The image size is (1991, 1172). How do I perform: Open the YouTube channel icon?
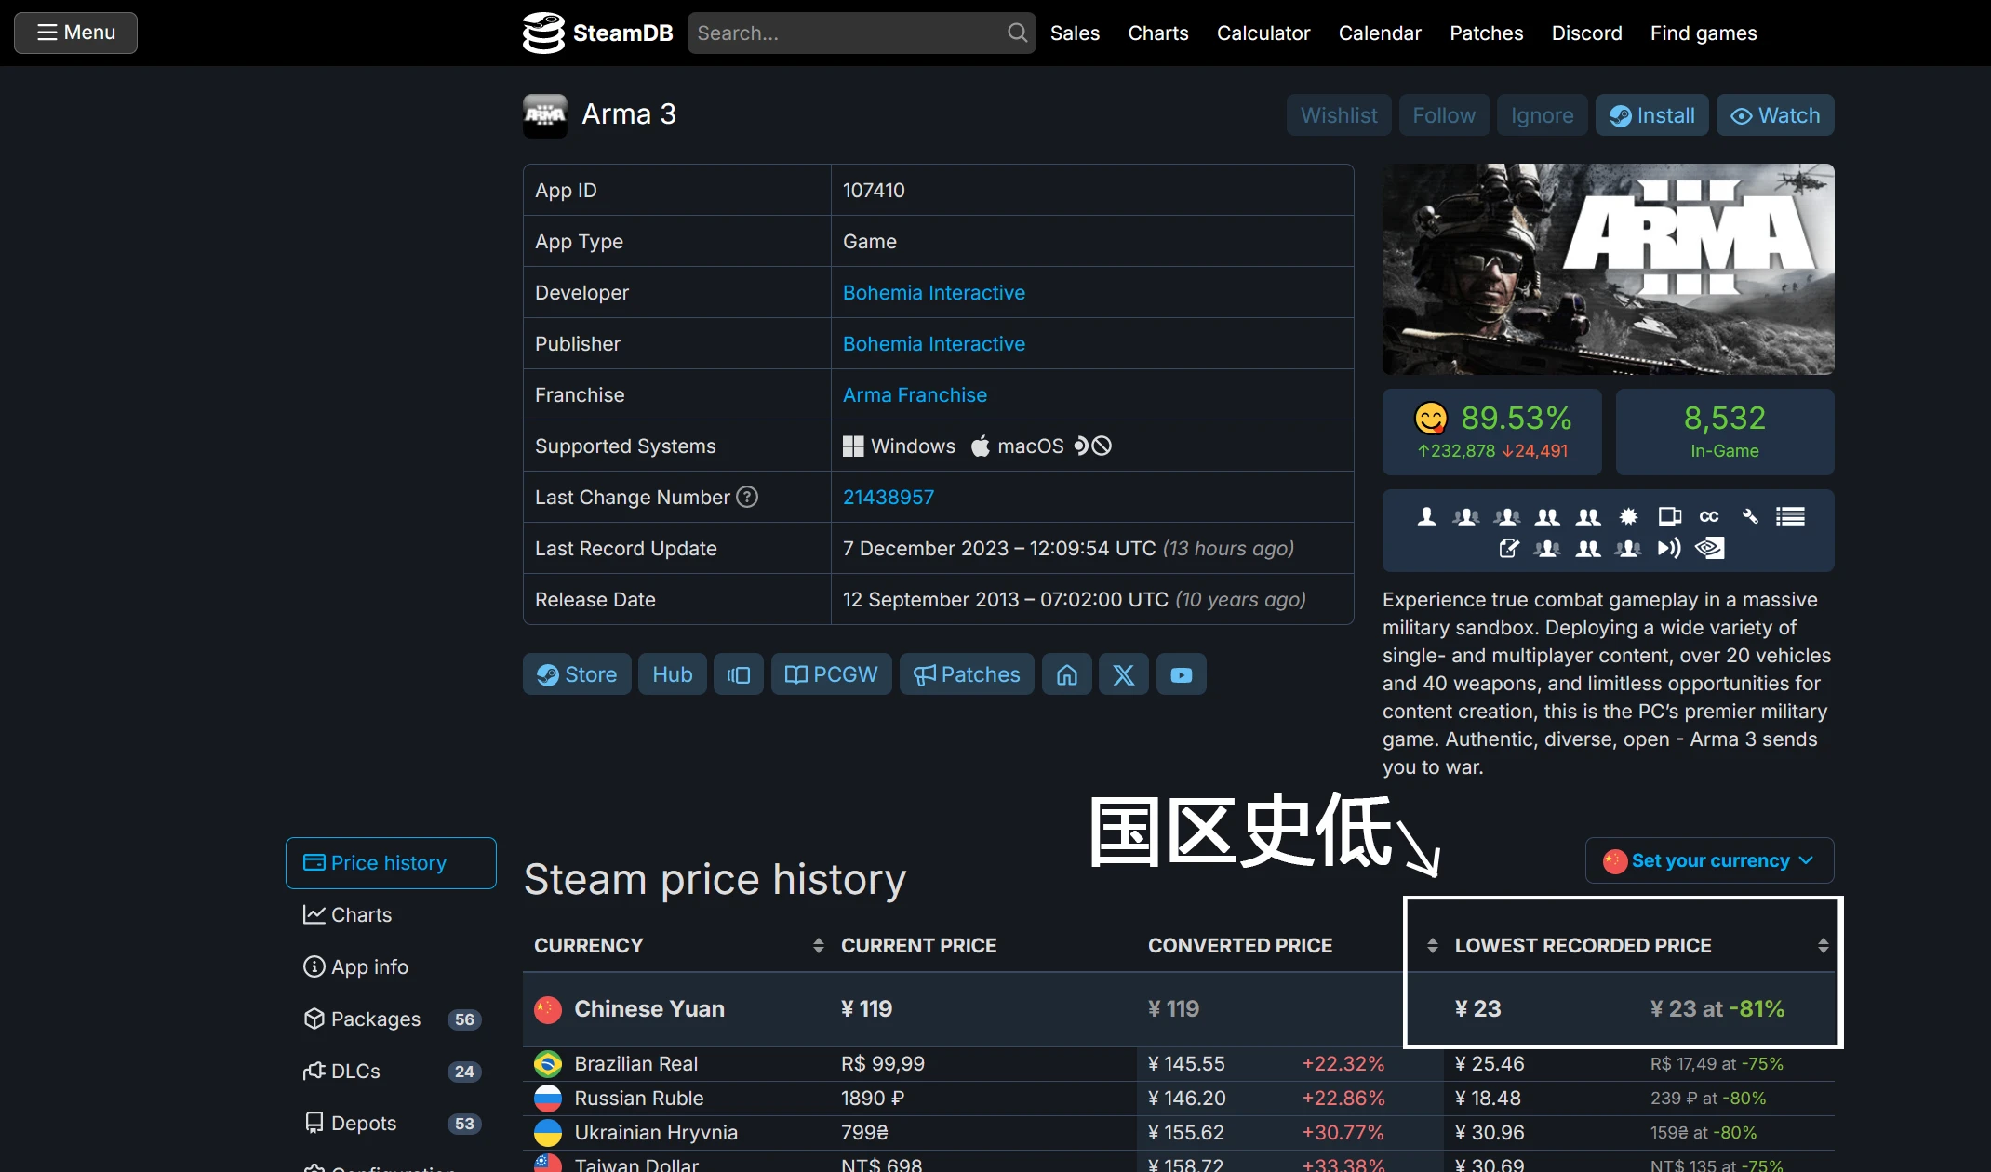point(1181,674)
